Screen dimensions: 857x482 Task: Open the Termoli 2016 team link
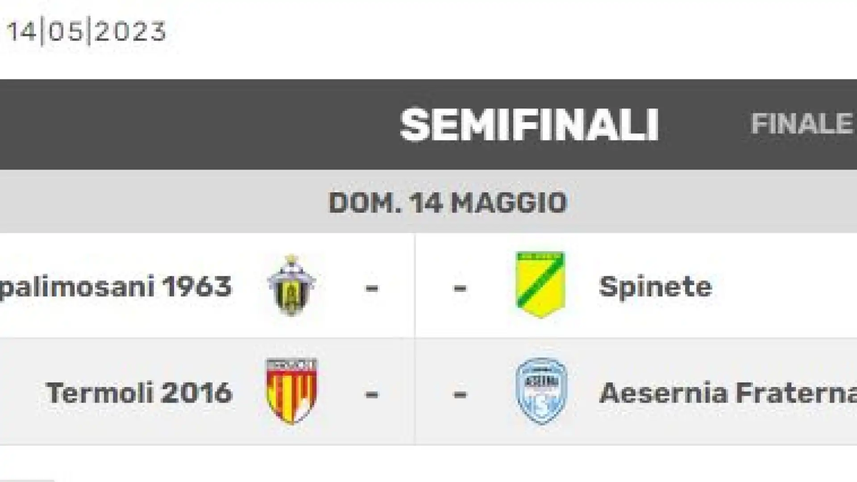[139, 393]
